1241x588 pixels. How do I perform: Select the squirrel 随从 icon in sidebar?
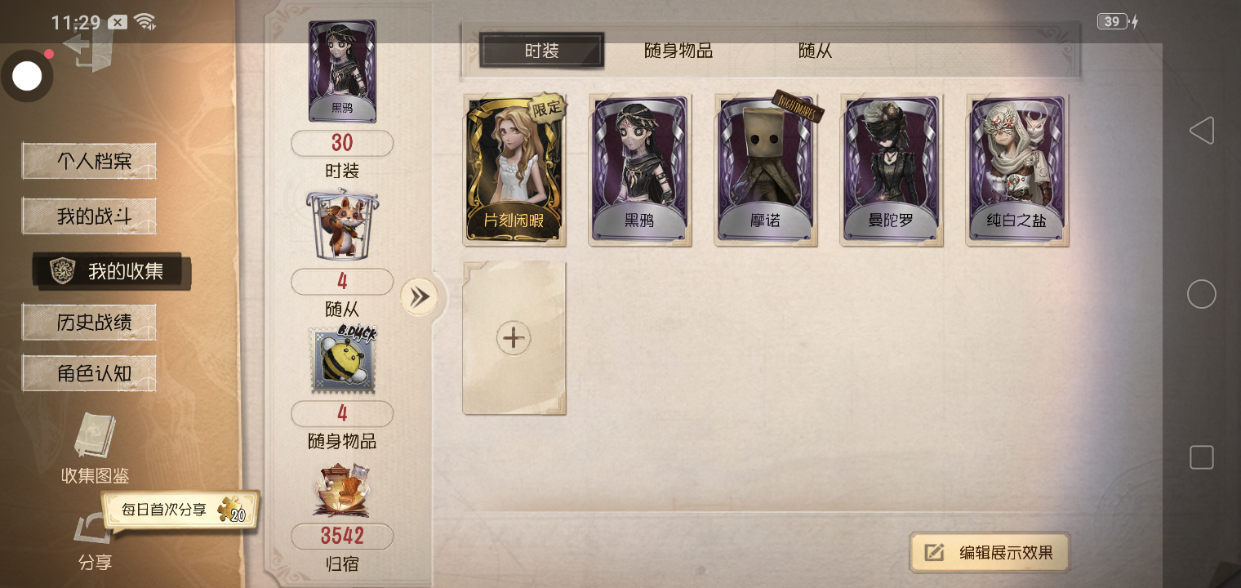(x=342, y=226)
